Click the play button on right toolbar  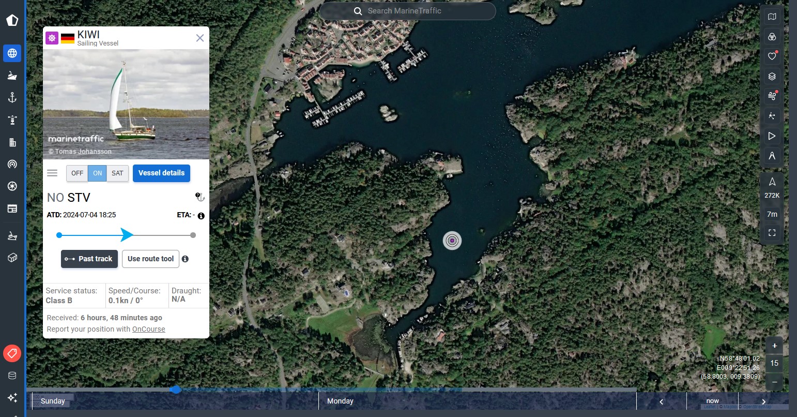point(772,136)
